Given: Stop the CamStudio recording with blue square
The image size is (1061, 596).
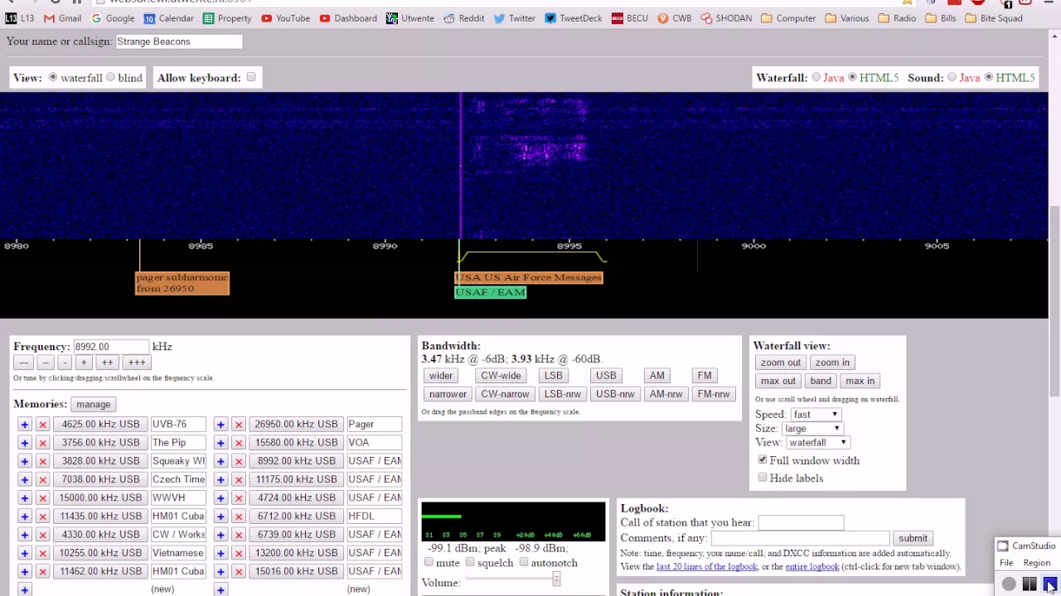Looking at the screenshot, I should point(1049,584).
